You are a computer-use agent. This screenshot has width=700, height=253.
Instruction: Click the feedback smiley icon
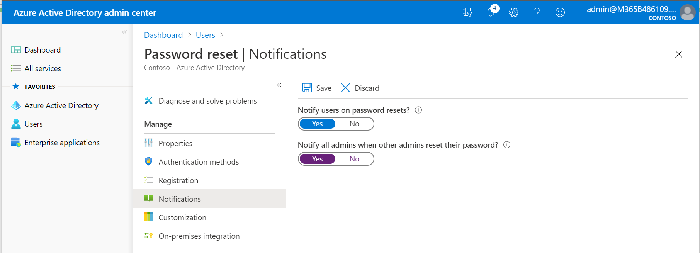(x=560, y=12)
